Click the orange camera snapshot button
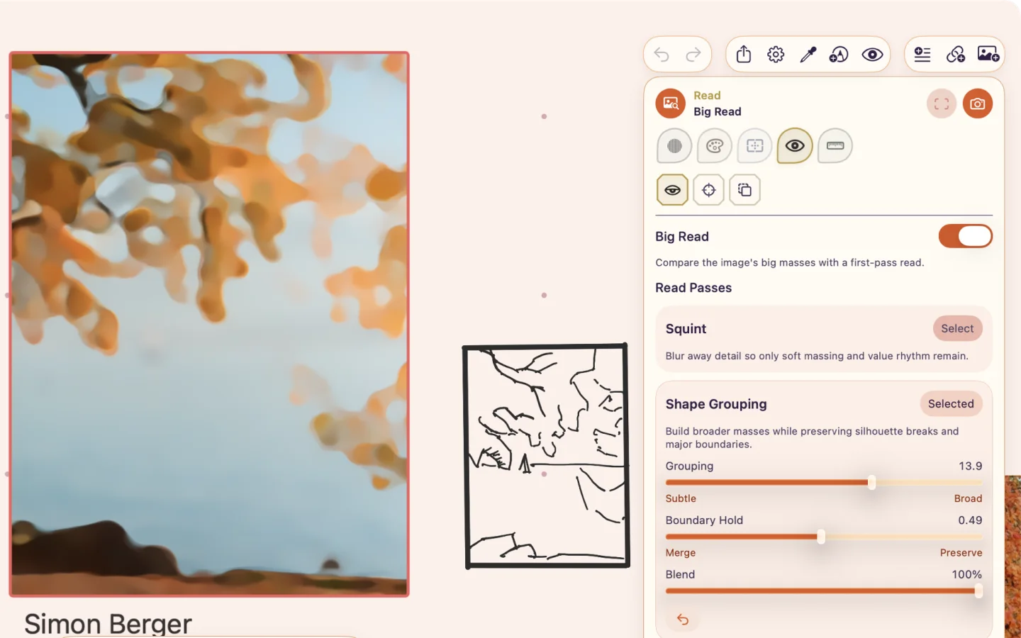Image resolution: width=1021 pixels, height=638 pixels. click(978, 103)
